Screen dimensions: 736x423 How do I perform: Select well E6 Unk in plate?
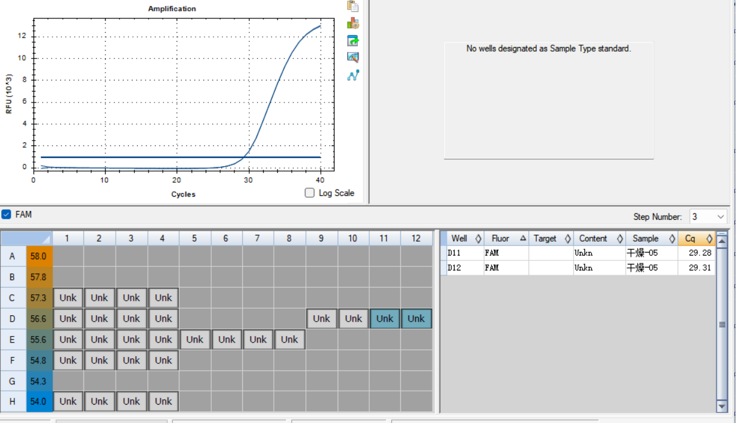(x=227, y=340)
